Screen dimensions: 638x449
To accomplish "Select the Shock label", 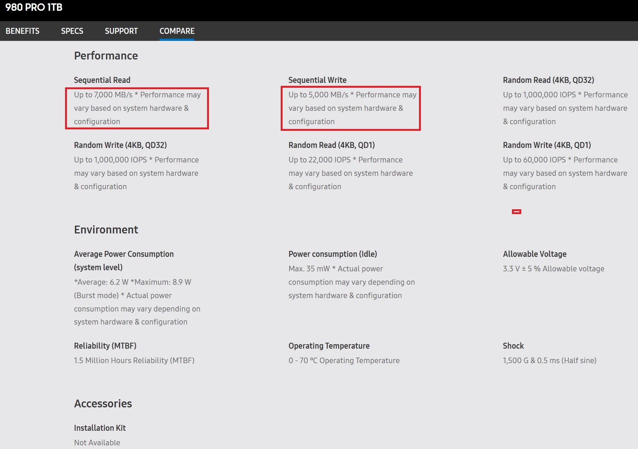I will pyautogui.click(x=513, y=346).
